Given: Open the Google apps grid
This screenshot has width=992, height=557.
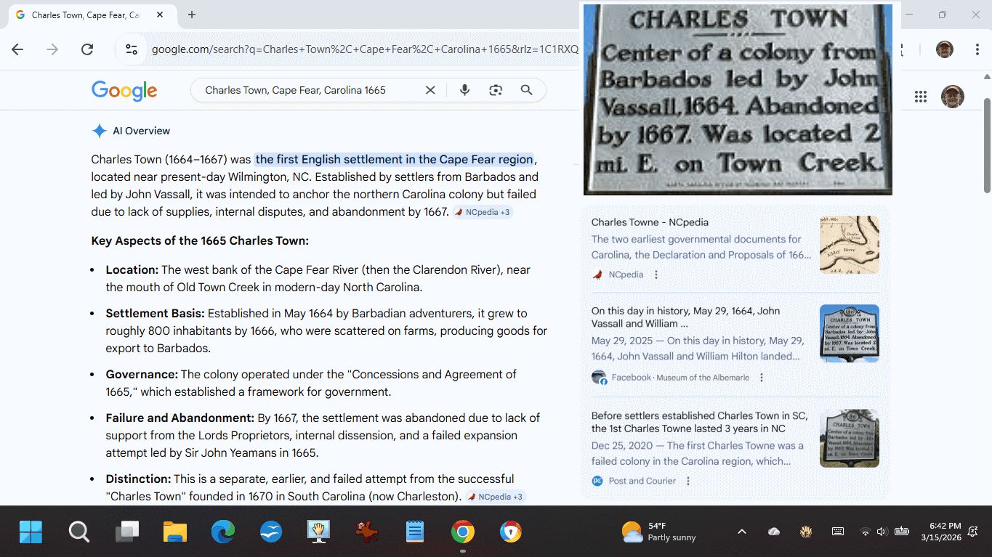Looking at the screenshot, I should (x=921, y=97).
